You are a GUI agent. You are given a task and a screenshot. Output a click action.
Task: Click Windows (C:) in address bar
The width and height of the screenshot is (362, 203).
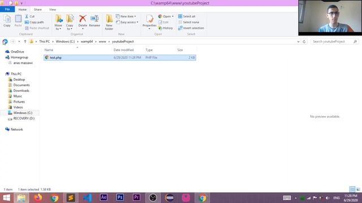pos(65,42)
